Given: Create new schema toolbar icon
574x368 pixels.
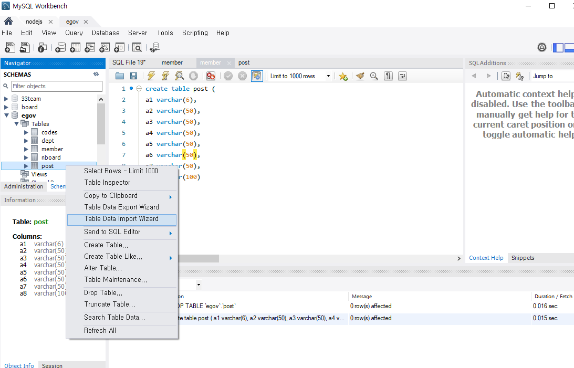Looking at the screenshot, I should (x=60, y=47).
